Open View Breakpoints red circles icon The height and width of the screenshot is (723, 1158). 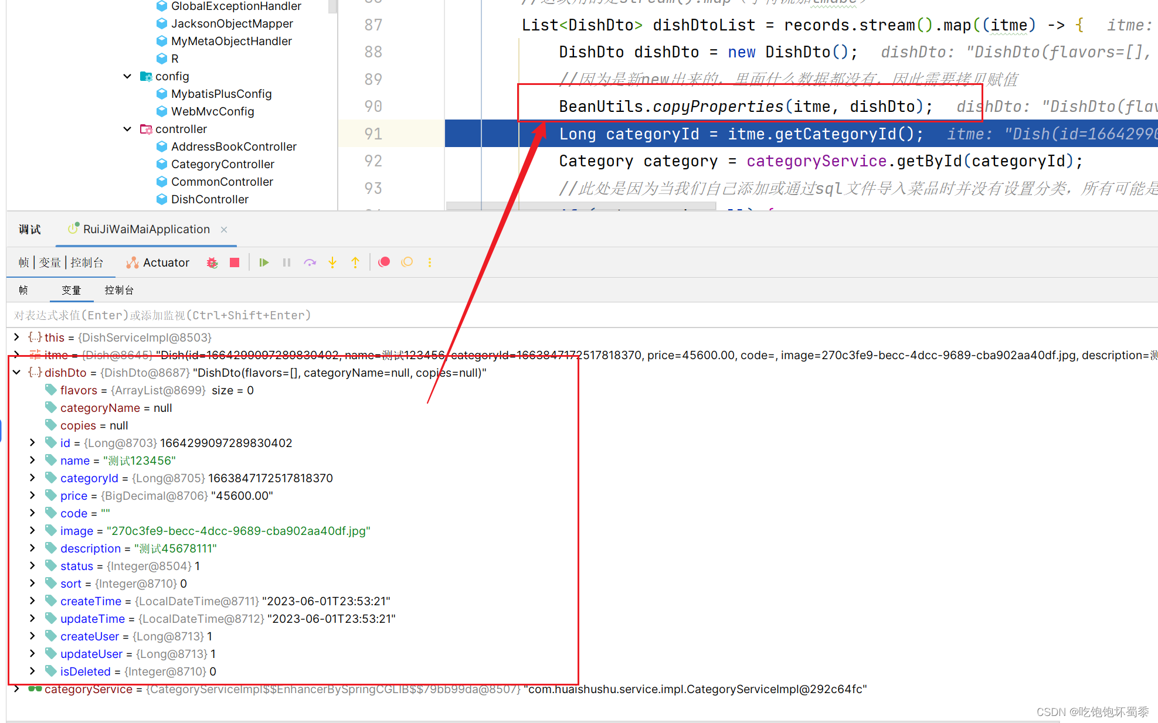click(384, 262)
